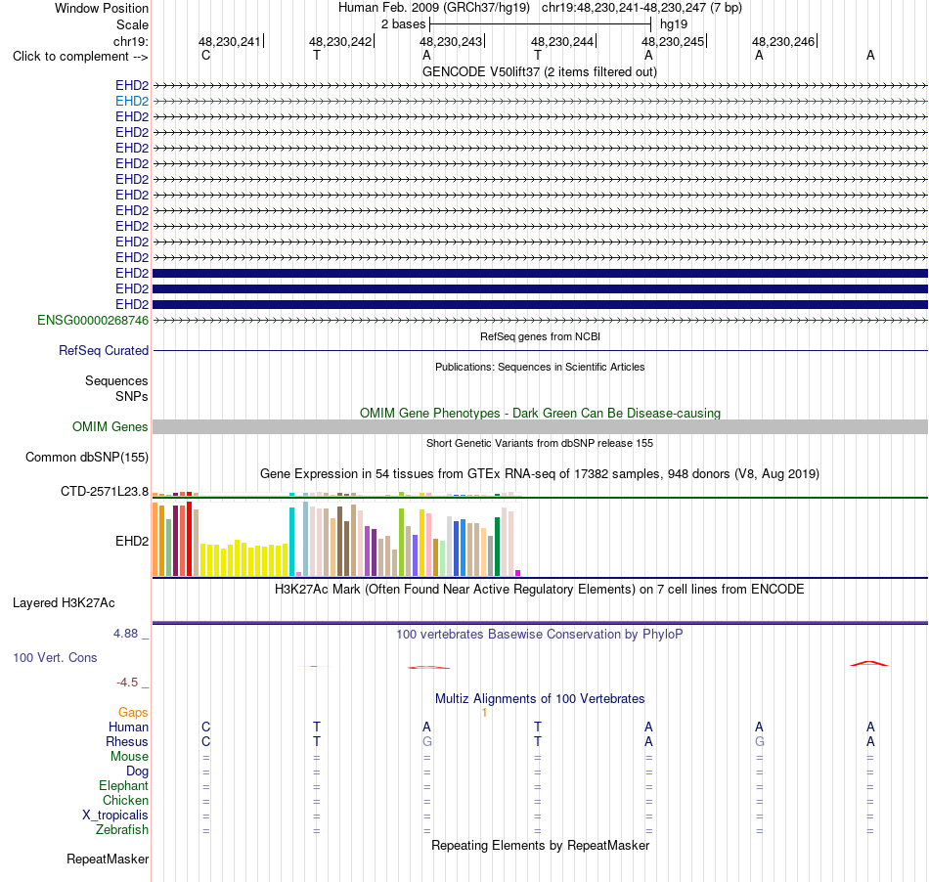Click the OMIM Genes label
This screenshot has width=929, height=882.
click(110, 426)
